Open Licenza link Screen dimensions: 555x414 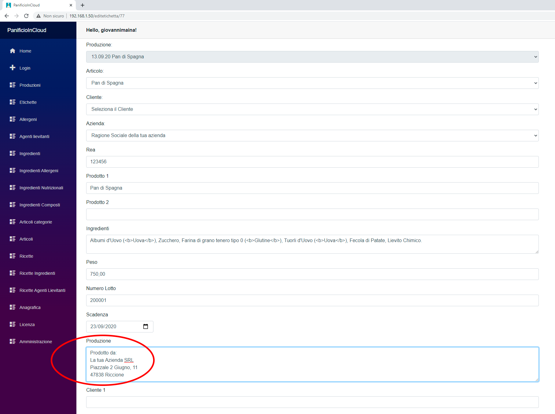click(27, 325)
